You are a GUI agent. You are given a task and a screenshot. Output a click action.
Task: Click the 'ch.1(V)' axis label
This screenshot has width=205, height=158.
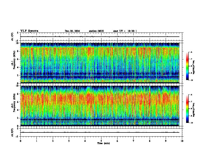pyautogui.click(x=12, y=37)
